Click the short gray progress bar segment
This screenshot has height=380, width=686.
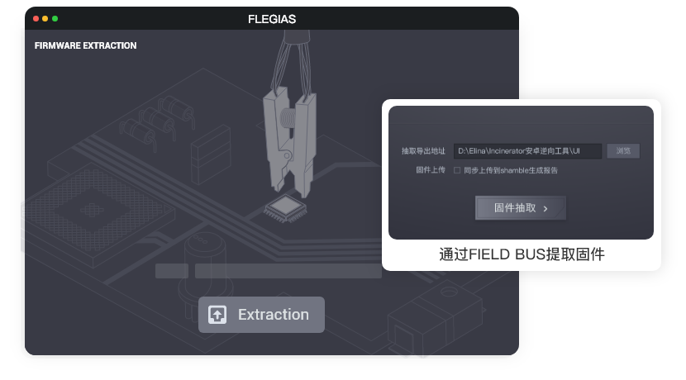coord(172,271)
